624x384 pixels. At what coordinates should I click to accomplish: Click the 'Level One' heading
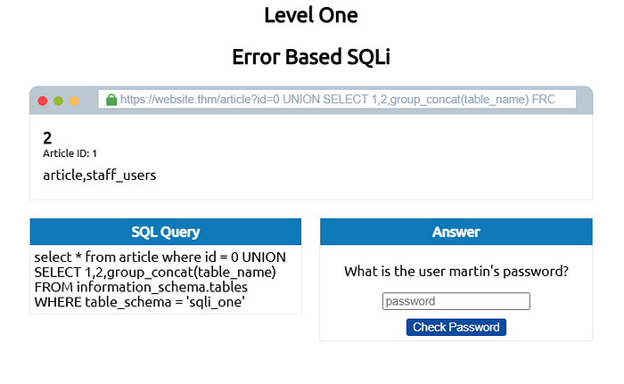311,15
